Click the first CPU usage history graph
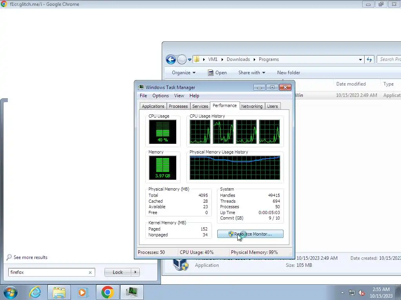The height and width of the screenshot is (300, 401). (200, 132)
